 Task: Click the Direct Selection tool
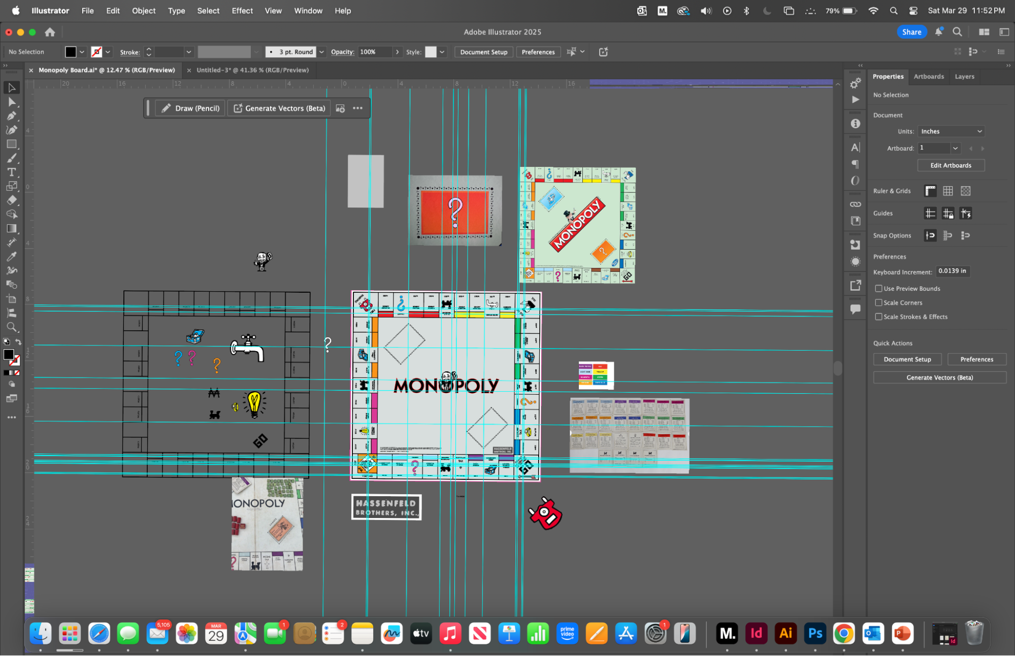click(x=11, y=102)
